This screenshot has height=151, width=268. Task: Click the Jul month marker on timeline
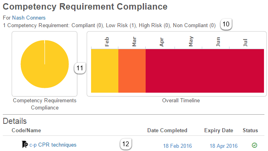pos(245,43)
